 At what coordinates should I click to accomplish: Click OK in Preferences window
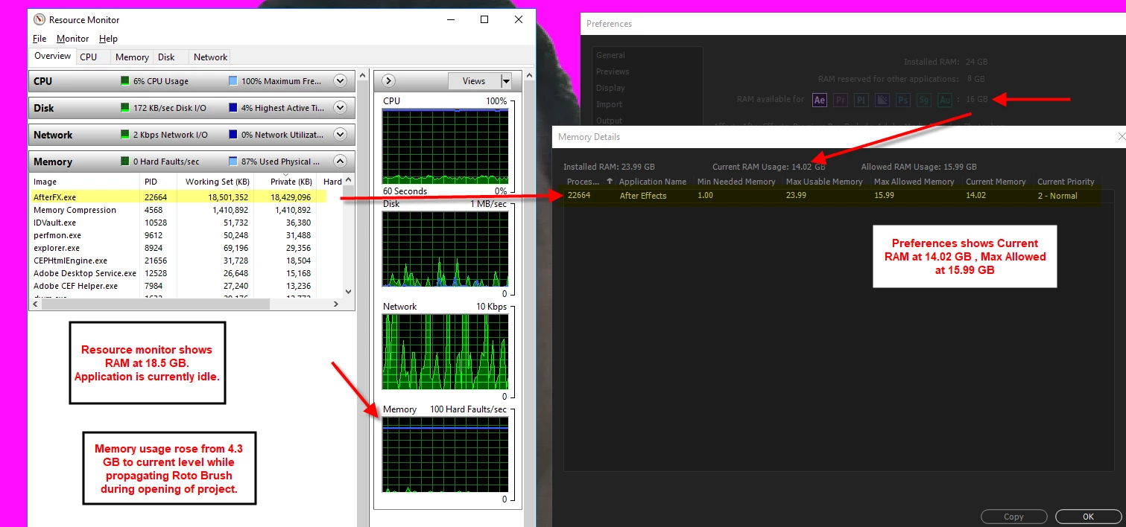pyautogui.click(x=1088, y=517)
